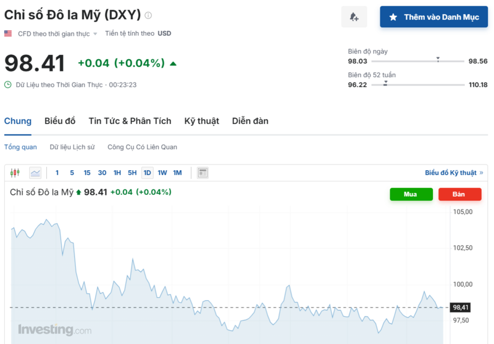This screenshot has height=344, width=494.
Task: Select the 1H chart interval
Action: click(117, 173)
